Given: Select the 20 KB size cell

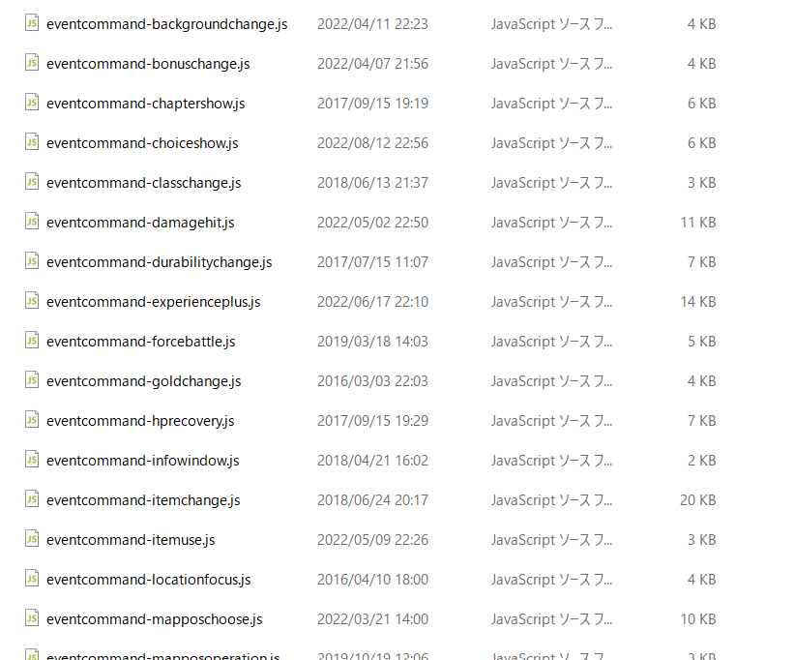Looking at the screenshot, I should [697, 500].
